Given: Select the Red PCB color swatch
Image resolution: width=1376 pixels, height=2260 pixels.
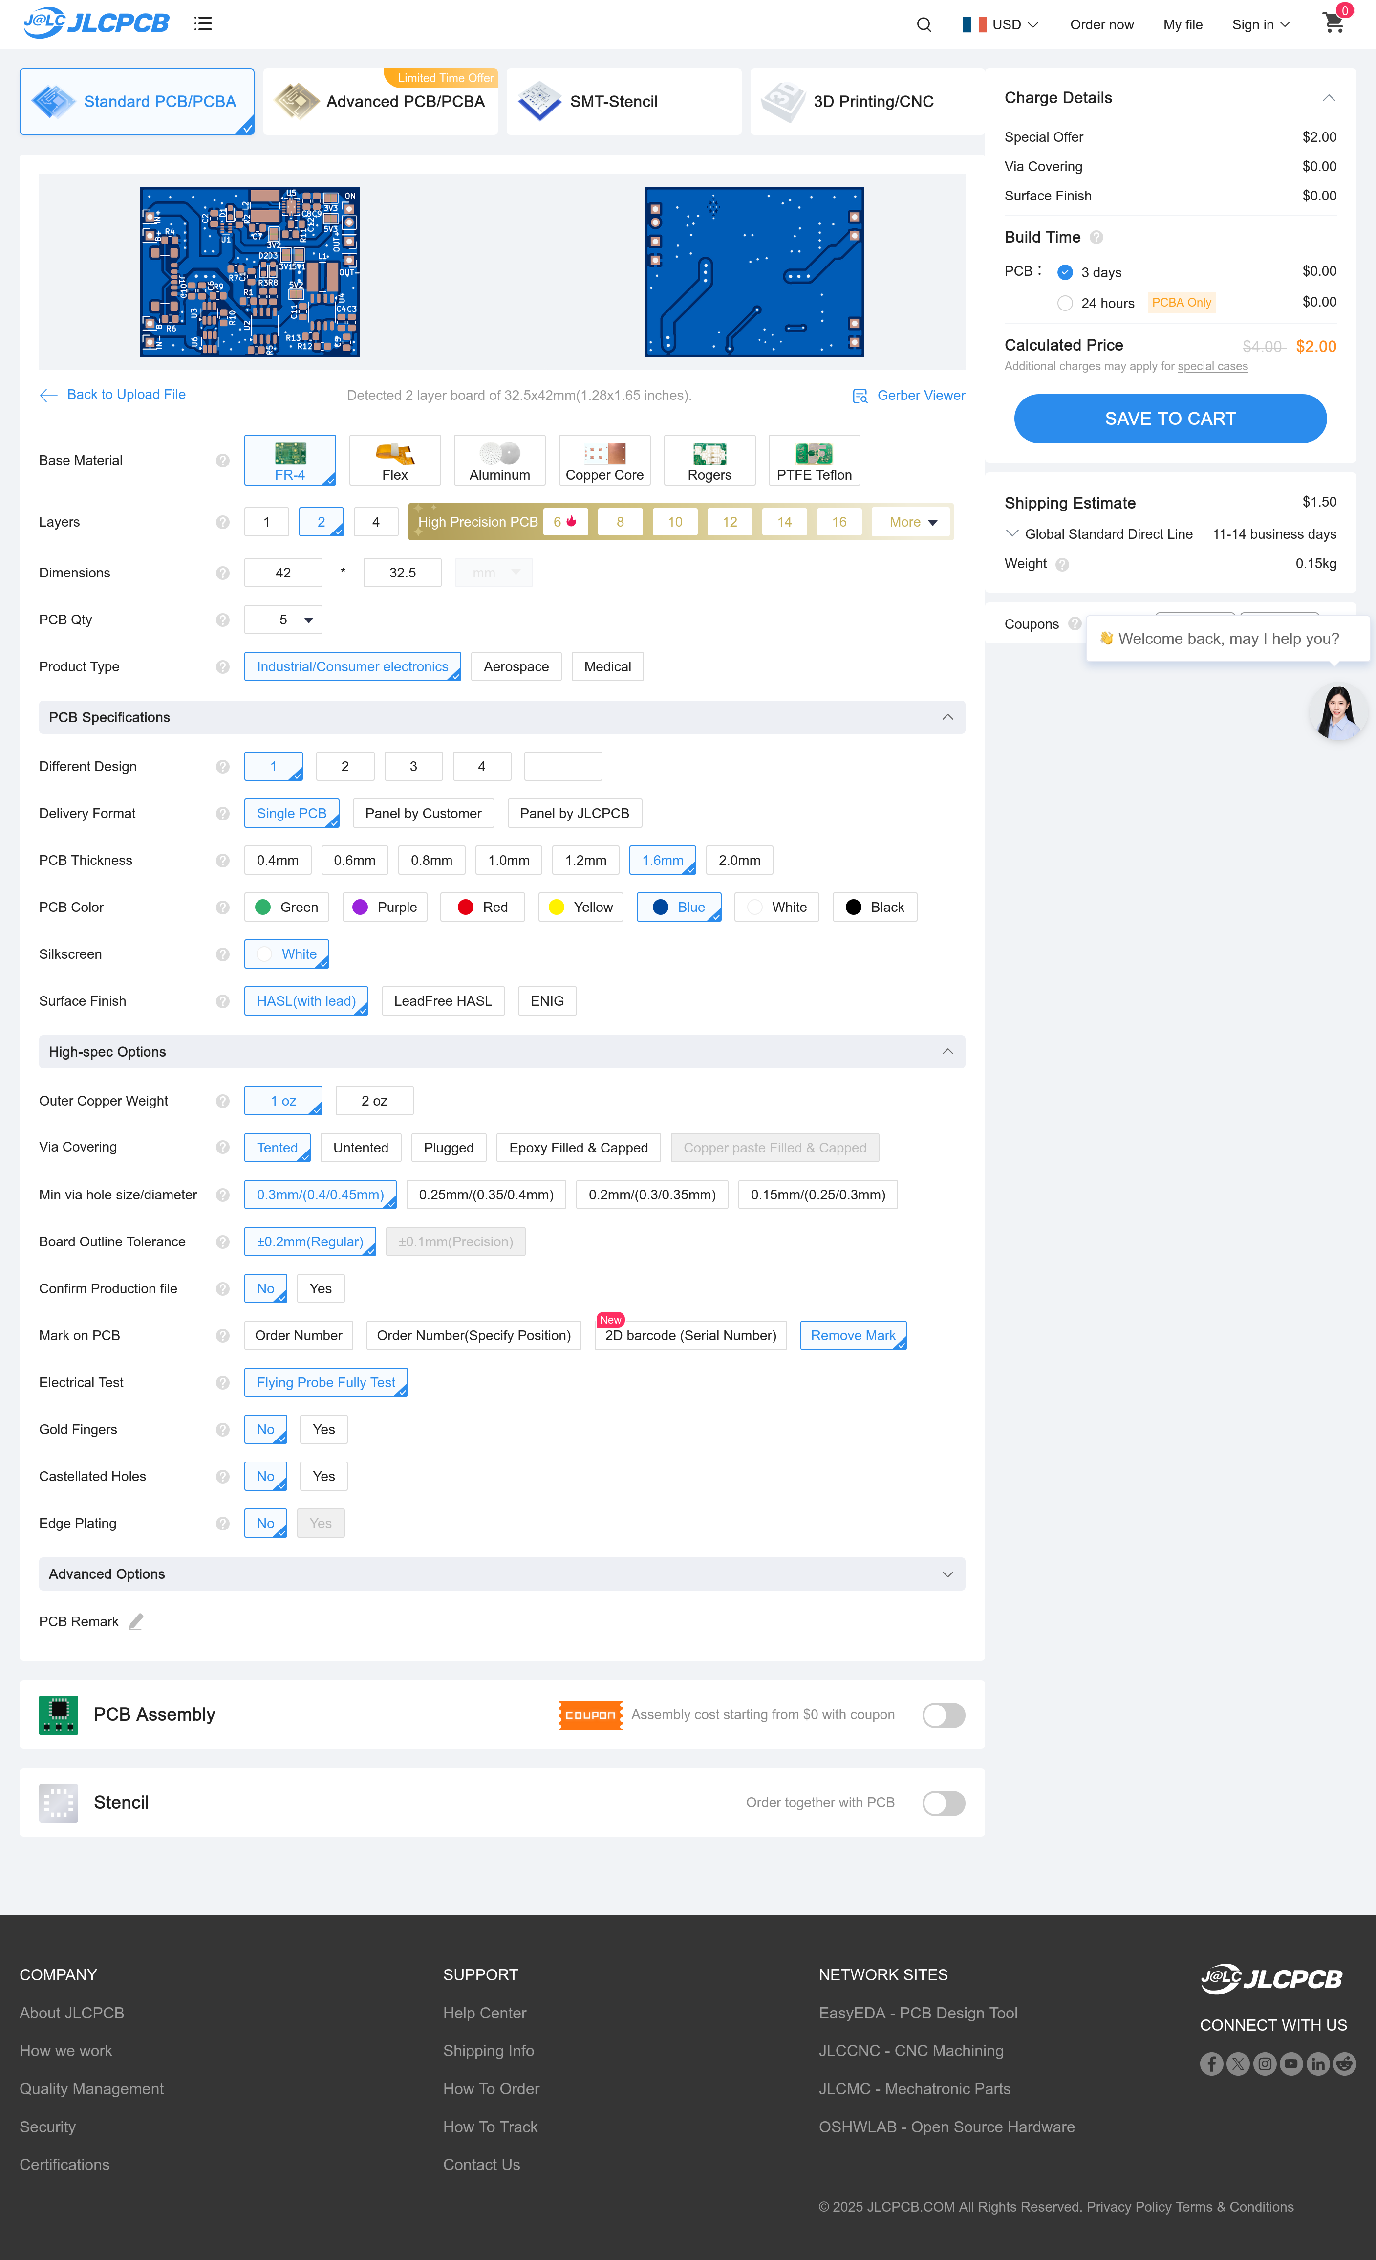Looking at the screenshot, I should coord(483,907).
